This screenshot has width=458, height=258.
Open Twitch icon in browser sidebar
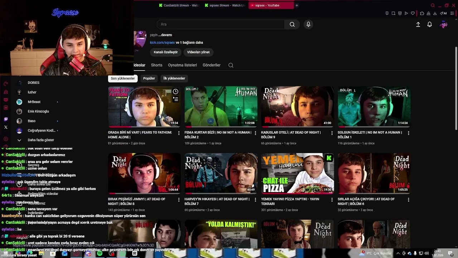click(x=6, y=119)
